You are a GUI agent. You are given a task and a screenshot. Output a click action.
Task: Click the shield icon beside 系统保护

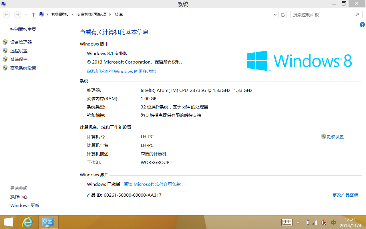pyautogui.click(x=5, y=59)
